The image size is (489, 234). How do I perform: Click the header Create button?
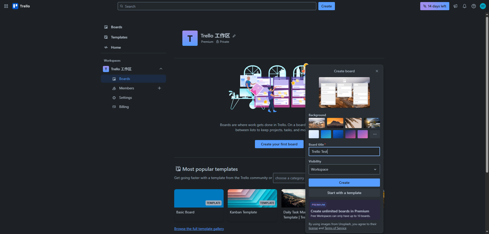(327, 6)
